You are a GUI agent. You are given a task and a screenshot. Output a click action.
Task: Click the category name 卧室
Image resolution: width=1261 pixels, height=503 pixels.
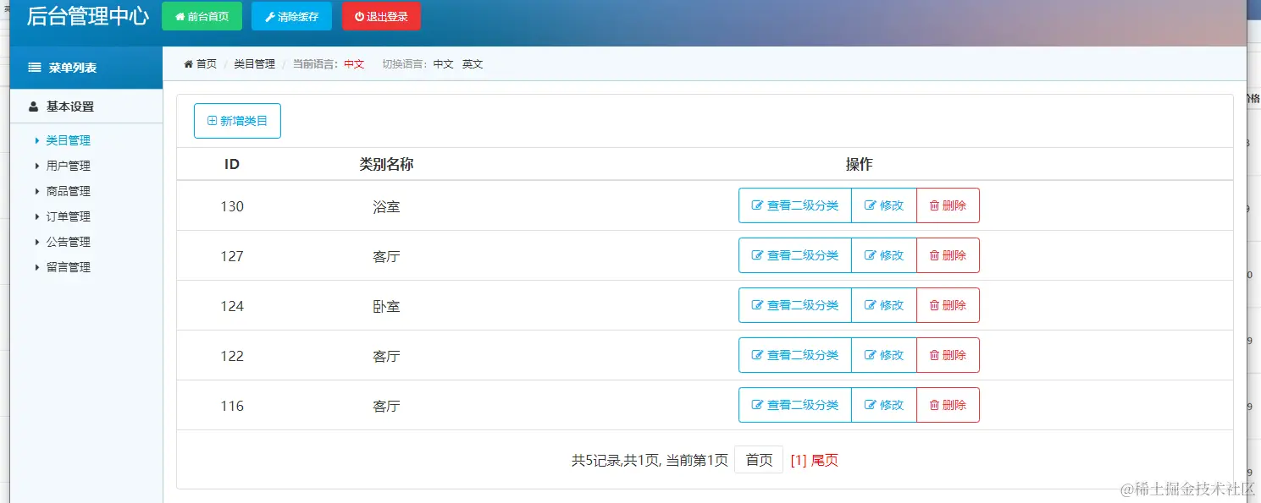[x=386, y=306]
